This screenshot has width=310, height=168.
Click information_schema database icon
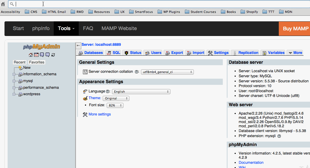[20, 74]
